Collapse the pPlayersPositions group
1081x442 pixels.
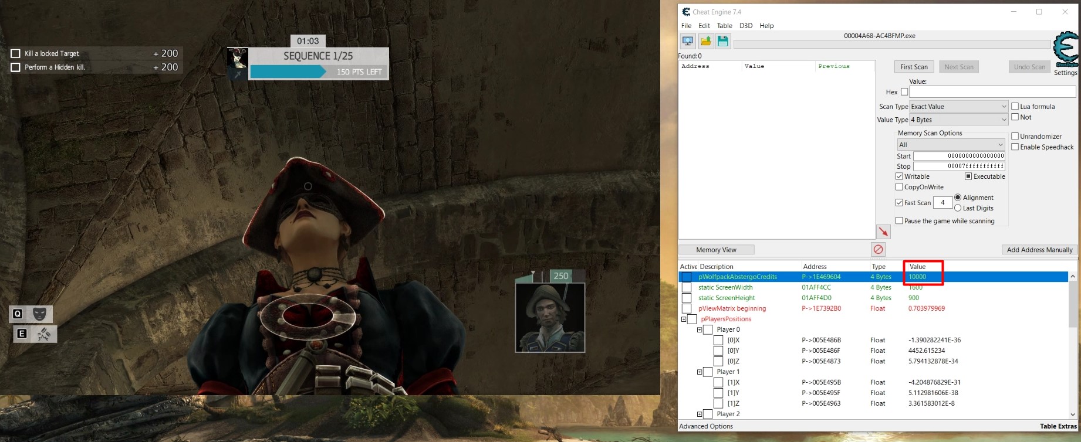coord(684,319)
